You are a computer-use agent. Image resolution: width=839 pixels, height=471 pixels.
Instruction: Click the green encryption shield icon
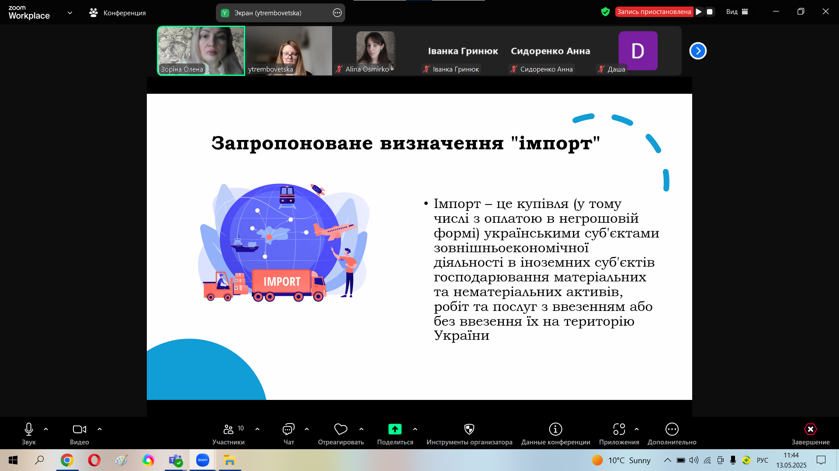pos(605,12)
